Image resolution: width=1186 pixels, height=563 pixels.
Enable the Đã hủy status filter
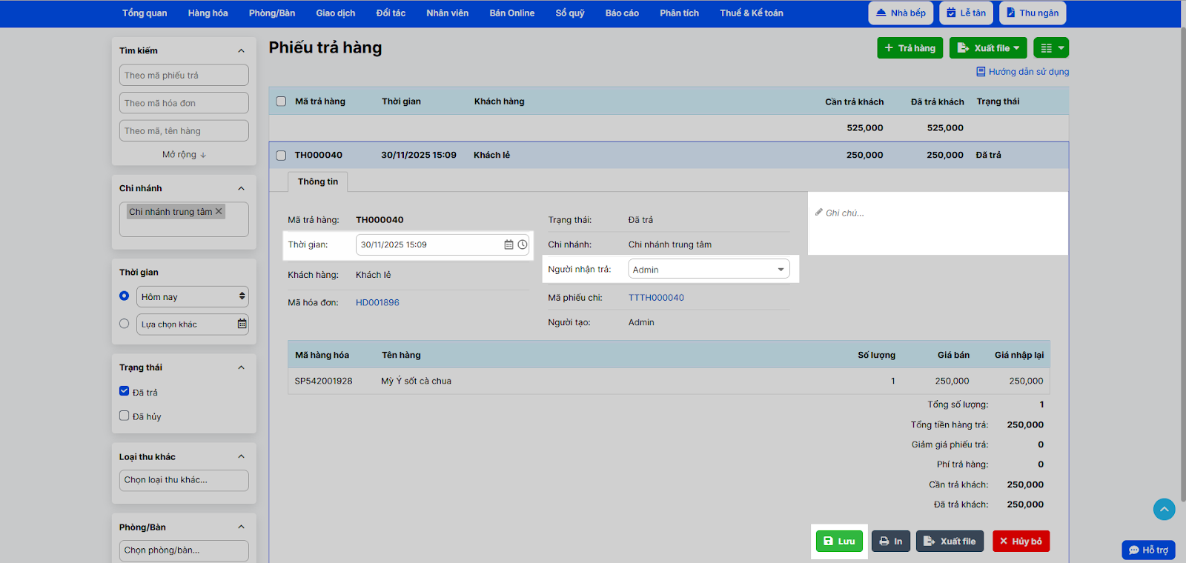(x=125, y=416)
